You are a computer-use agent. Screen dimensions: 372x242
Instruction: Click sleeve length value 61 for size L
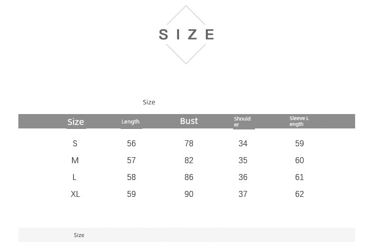(x=300, y=177)
